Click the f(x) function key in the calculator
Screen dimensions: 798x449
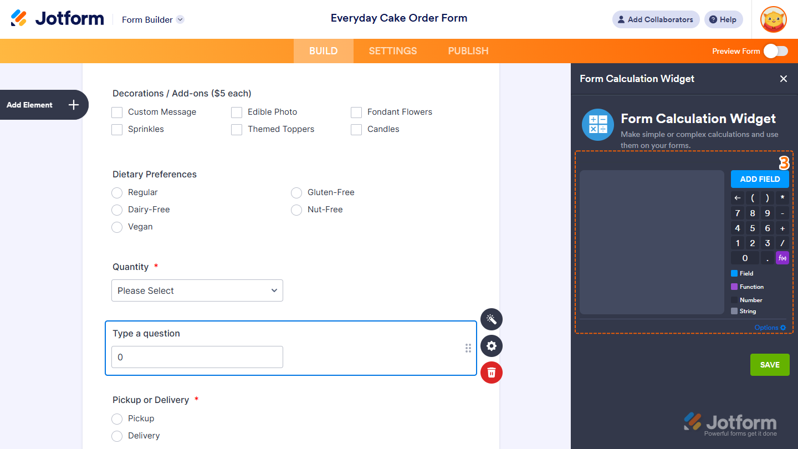(x=782, y=257)
